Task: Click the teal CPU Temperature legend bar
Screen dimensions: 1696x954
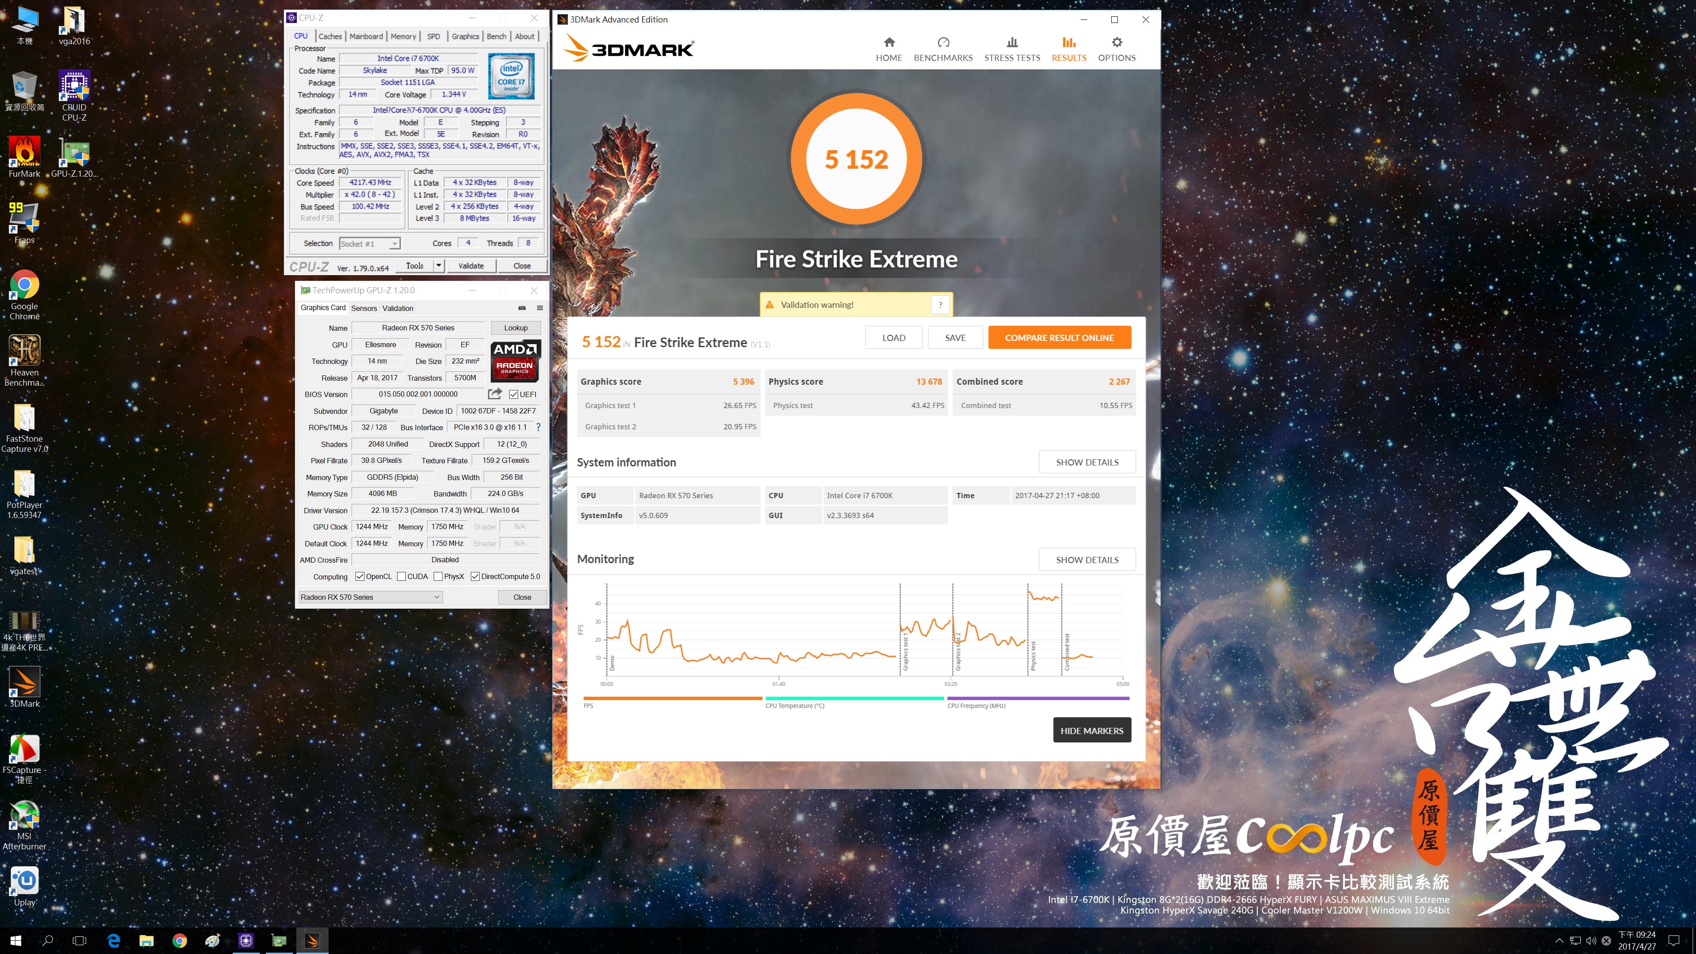Action: (854, 698)
